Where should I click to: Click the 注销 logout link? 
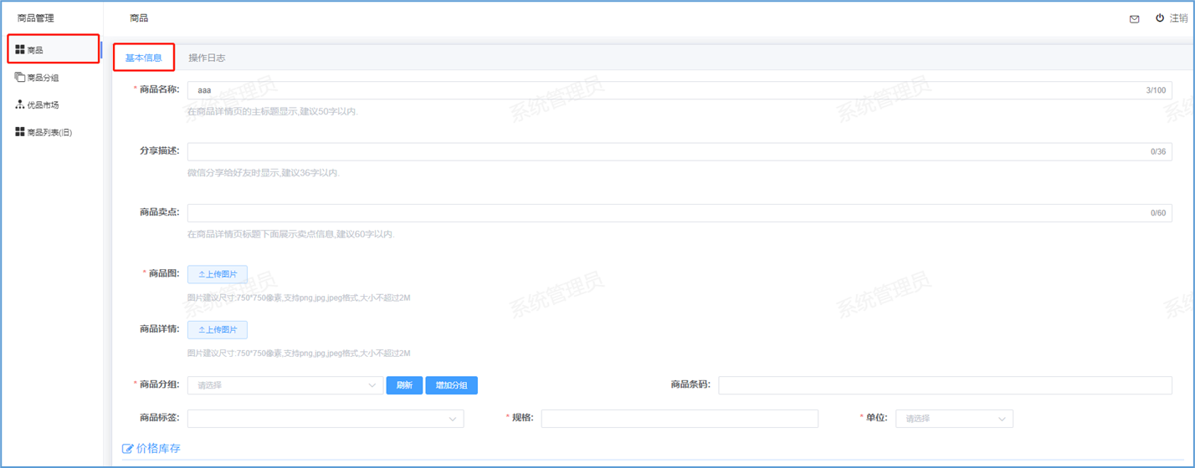pyautogui.click(x=1178, y=18)
